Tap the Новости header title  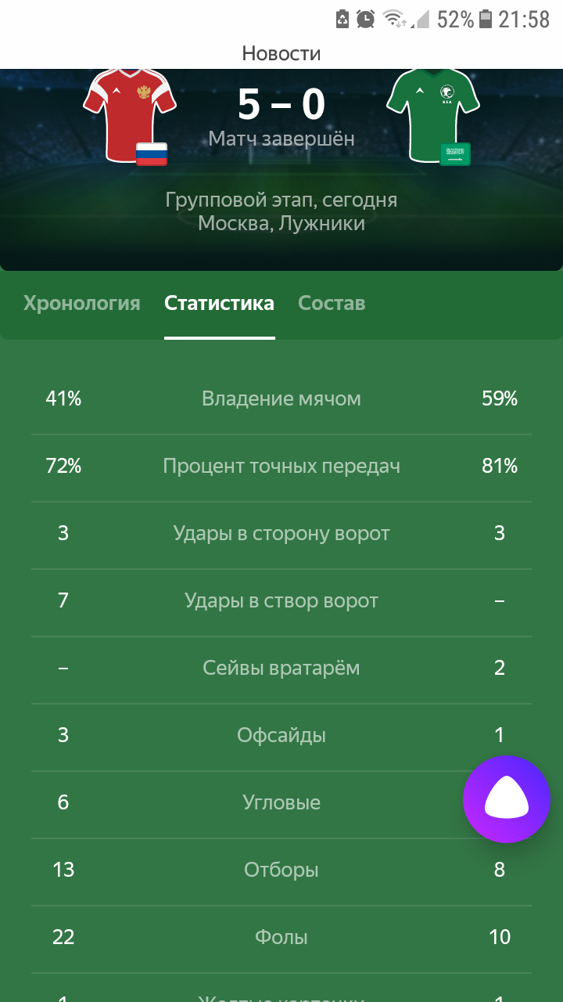click(281, 53)
